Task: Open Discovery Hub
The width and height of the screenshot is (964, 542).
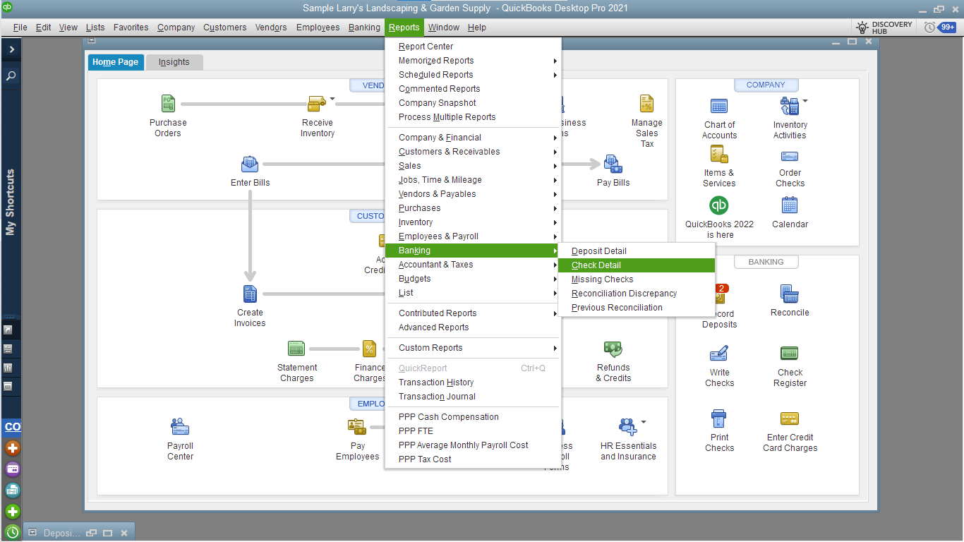Action: click(884, 28)
